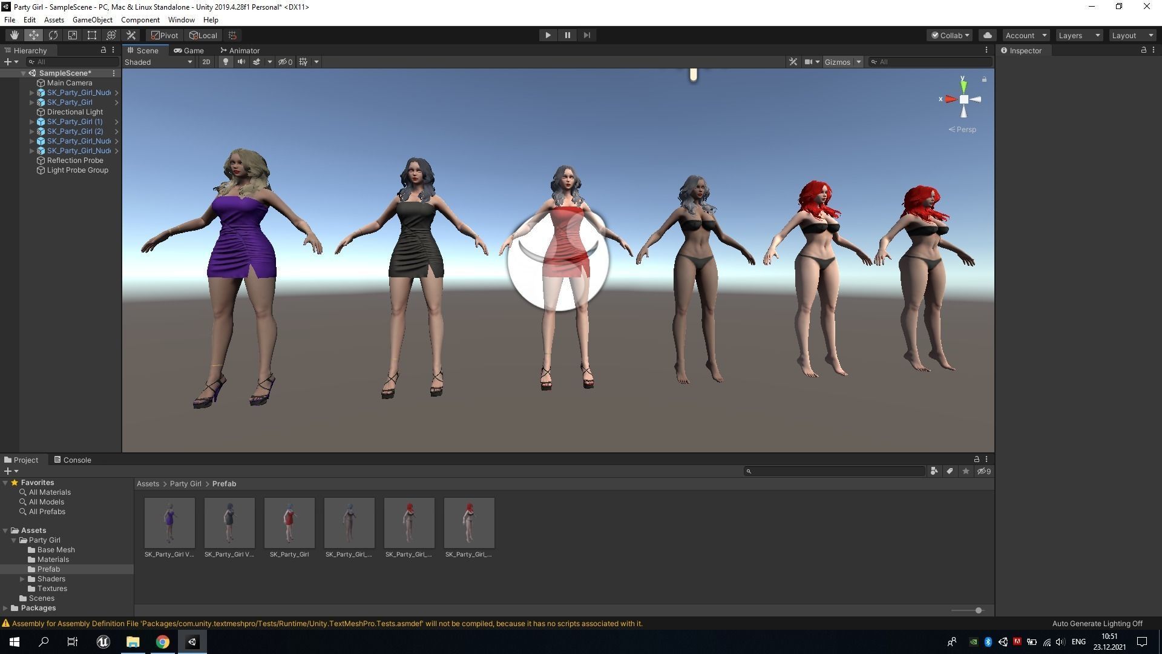
Task: Open the Collab button
Action: [950, 35]
